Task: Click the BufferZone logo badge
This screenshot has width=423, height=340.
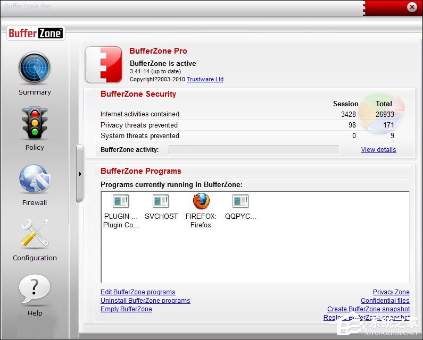Action: pyautogui.click(x=36, y=33)
